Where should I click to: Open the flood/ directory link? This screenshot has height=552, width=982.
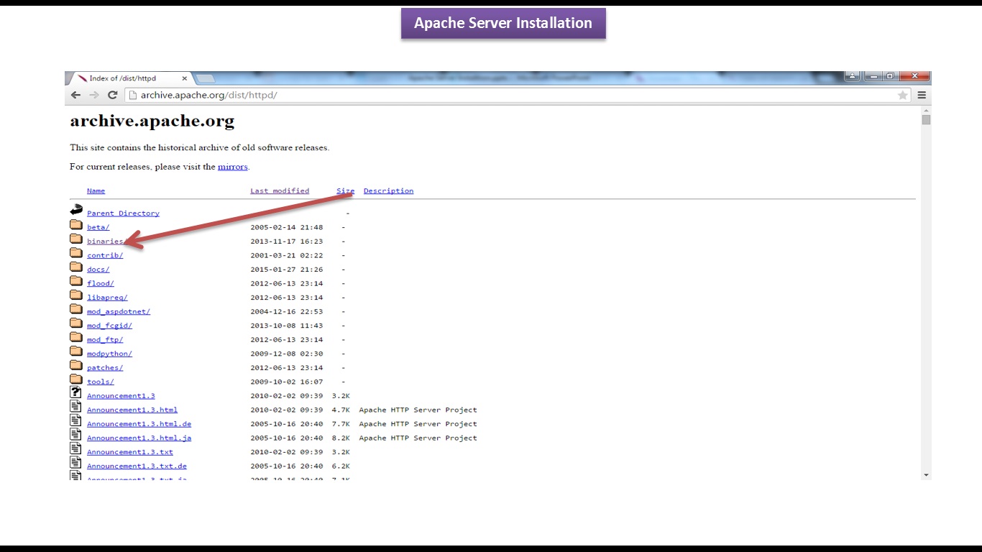[100, 283]
